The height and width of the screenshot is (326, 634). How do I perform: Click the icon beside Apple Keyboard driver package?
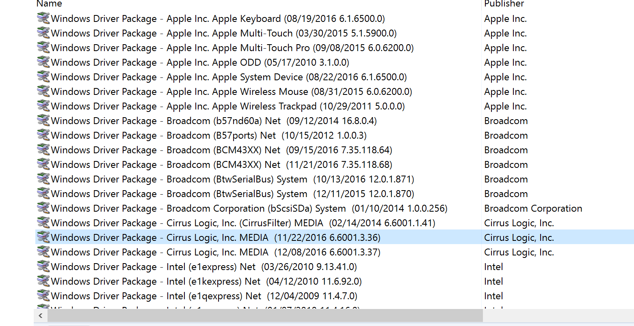click(x=43, y=19)
